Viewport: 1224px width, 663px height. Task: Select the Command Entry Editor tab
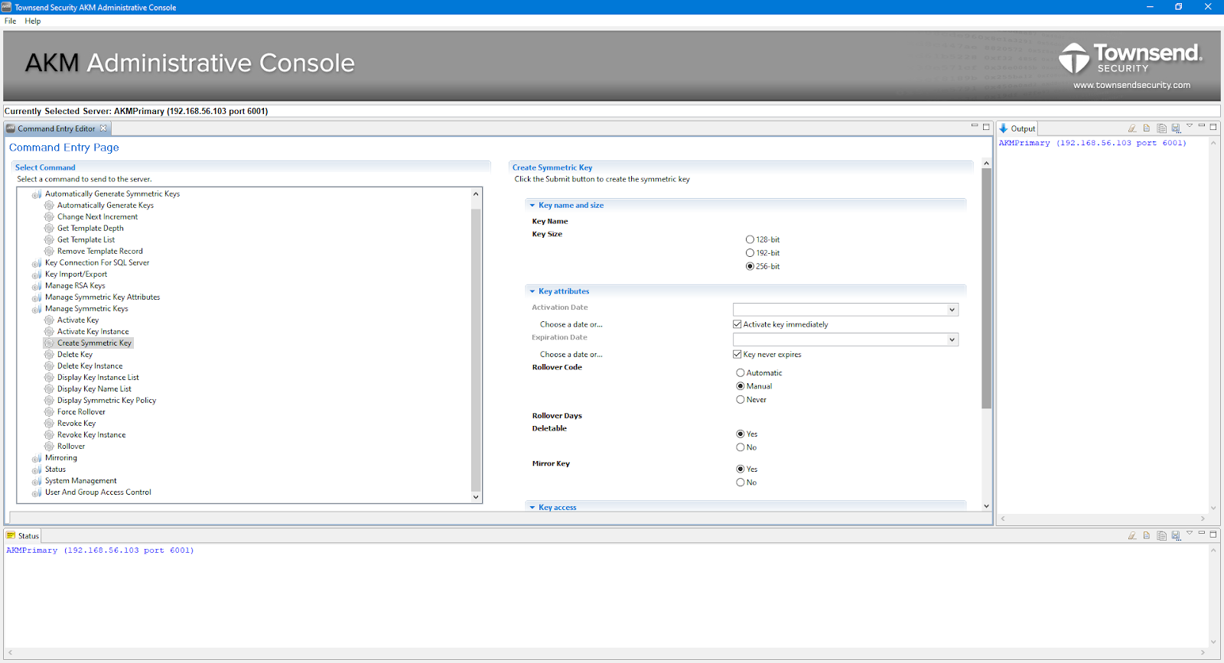click(57, 128)
